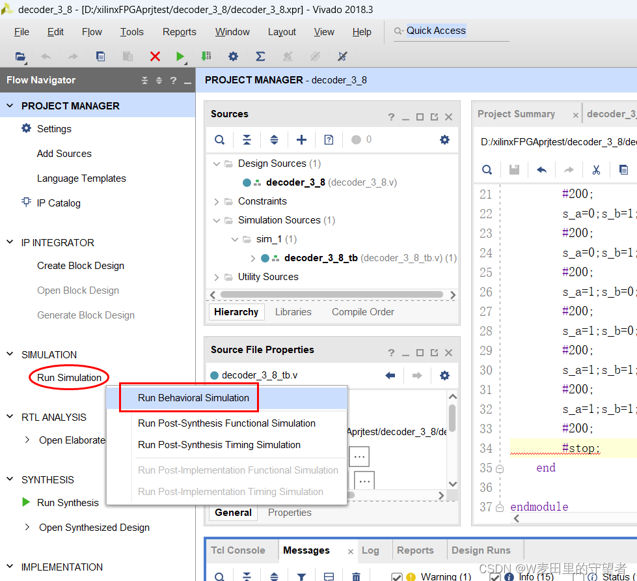Toggle the Info messages checkbox
Screen dimensions: 637x581
495,577
